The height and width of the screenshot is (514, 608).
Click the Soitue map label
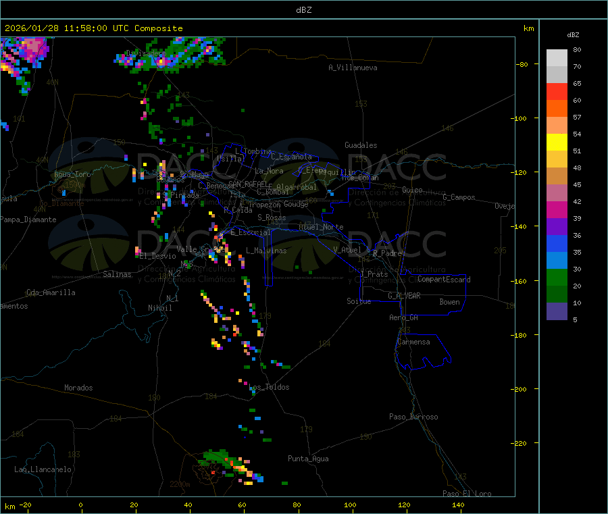coord(359,301)
